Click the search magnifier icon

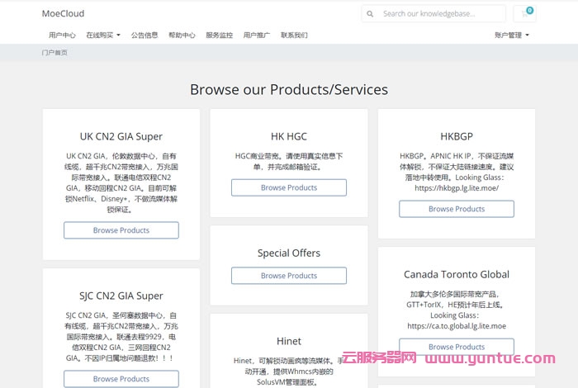click(x=370, y=14)
